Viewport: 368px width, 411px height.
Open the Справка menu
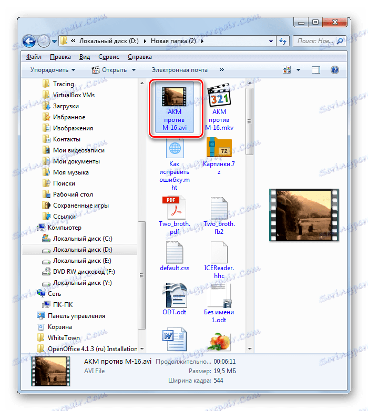[x=140, y=57]
